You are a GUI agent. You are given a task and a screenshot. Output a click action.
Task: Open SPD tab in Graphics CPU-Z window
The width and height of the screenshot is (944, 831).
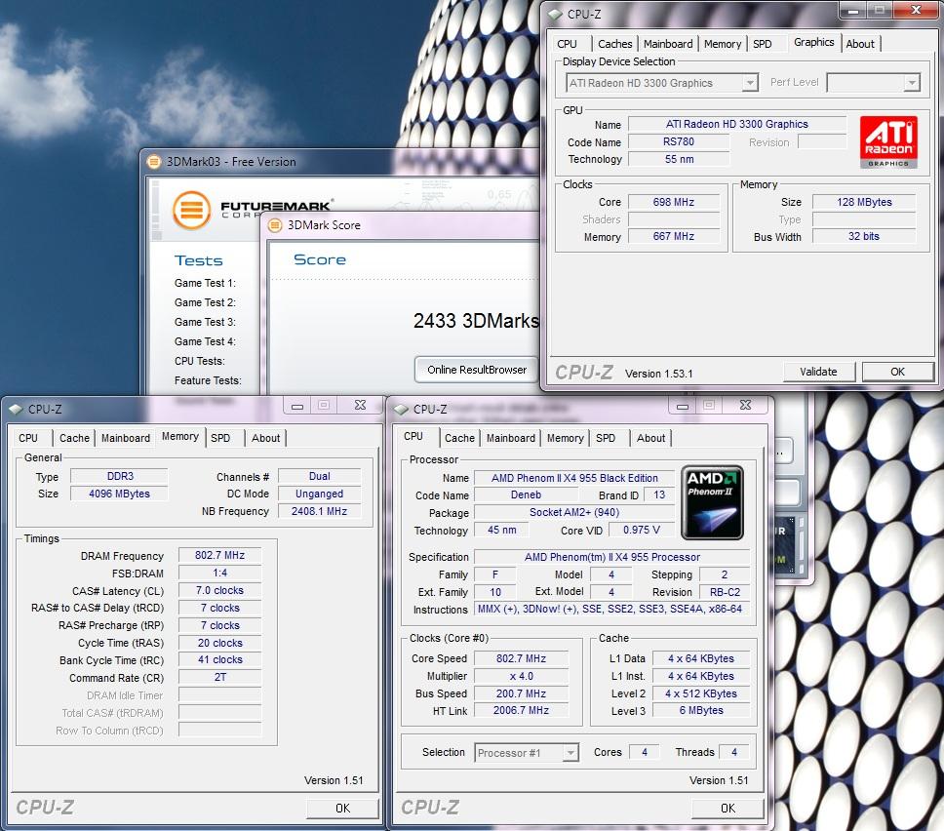coord(763,44)
